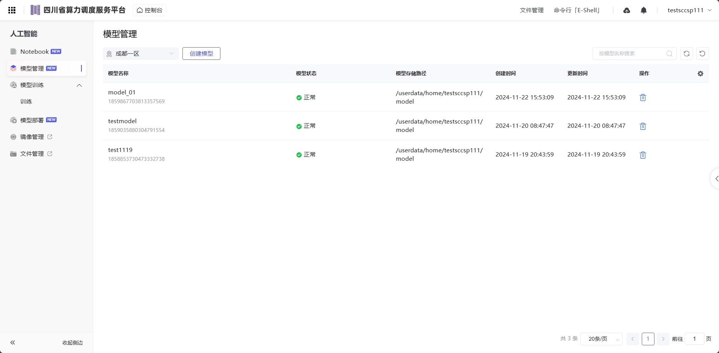Click the 模型名称 column header
Viewport: 719px width, 353px height.
coord(118,74)
